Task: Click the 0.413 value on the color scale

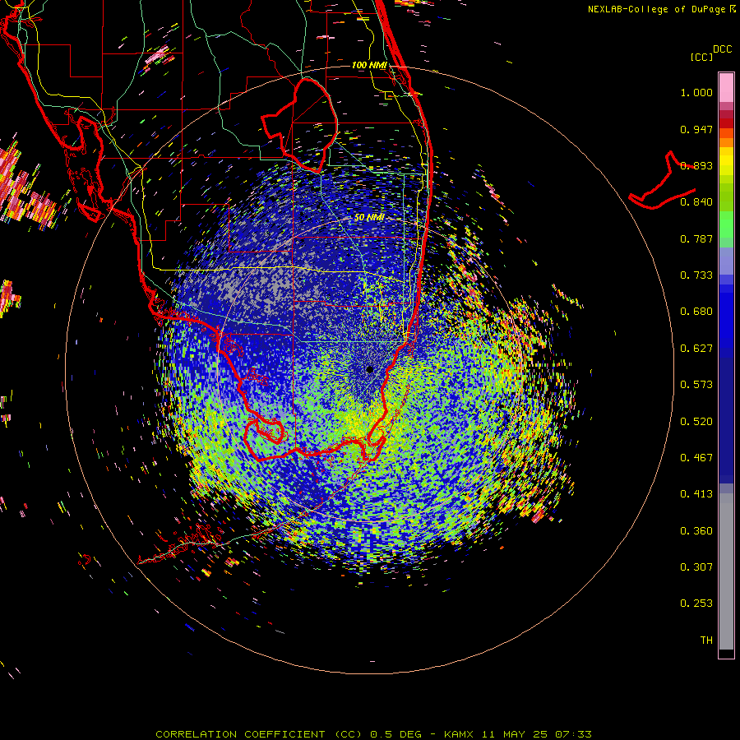Action: 696,494
